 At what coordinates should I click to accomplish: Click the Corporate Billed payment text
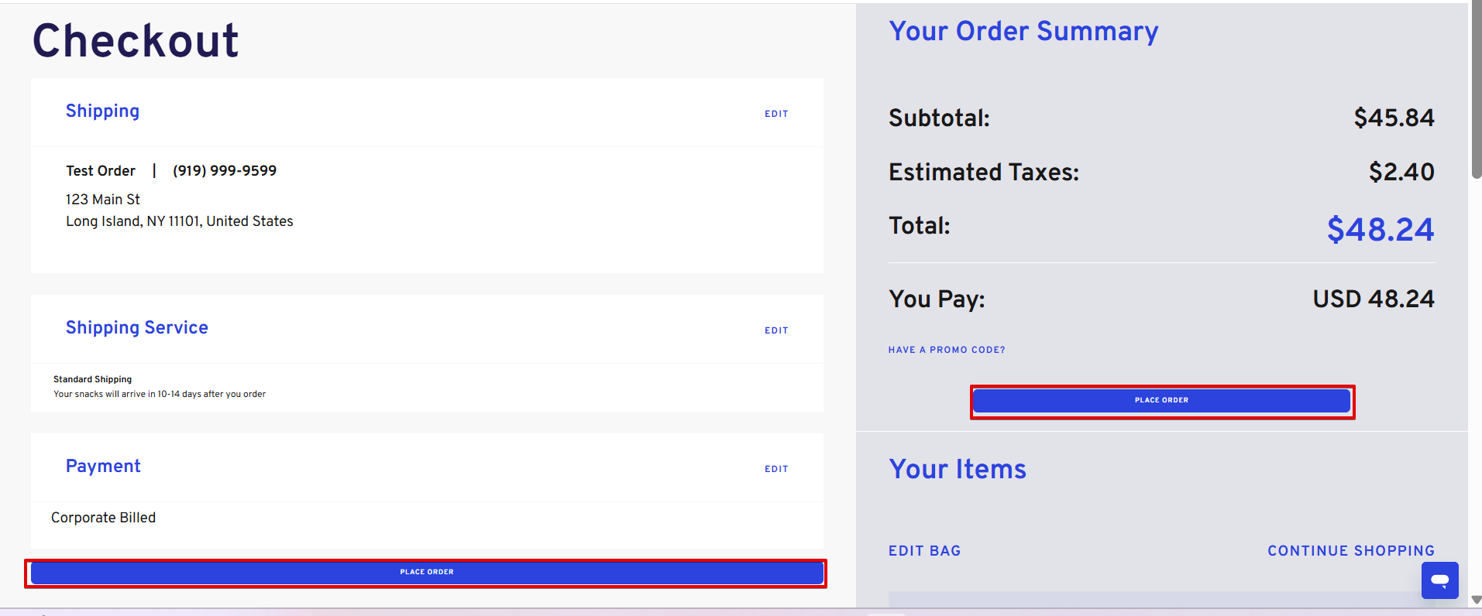(x=103, y=518)
